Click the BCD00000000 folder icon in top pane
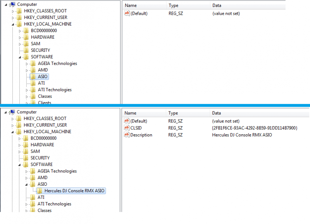 (26, 31)
